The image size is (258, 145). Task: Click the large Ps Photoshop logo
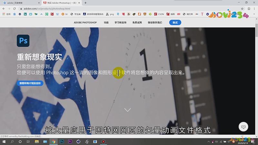23,41
